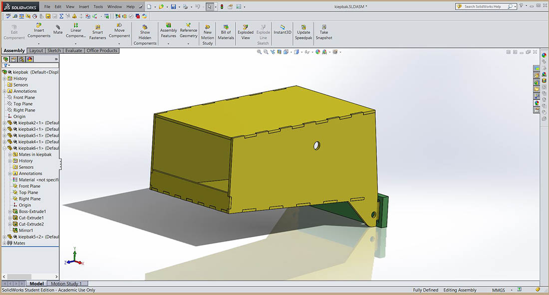Expand the kiepbak2<1> component
This screenshot has width=549, height=295.
click(x=4, y=123)
